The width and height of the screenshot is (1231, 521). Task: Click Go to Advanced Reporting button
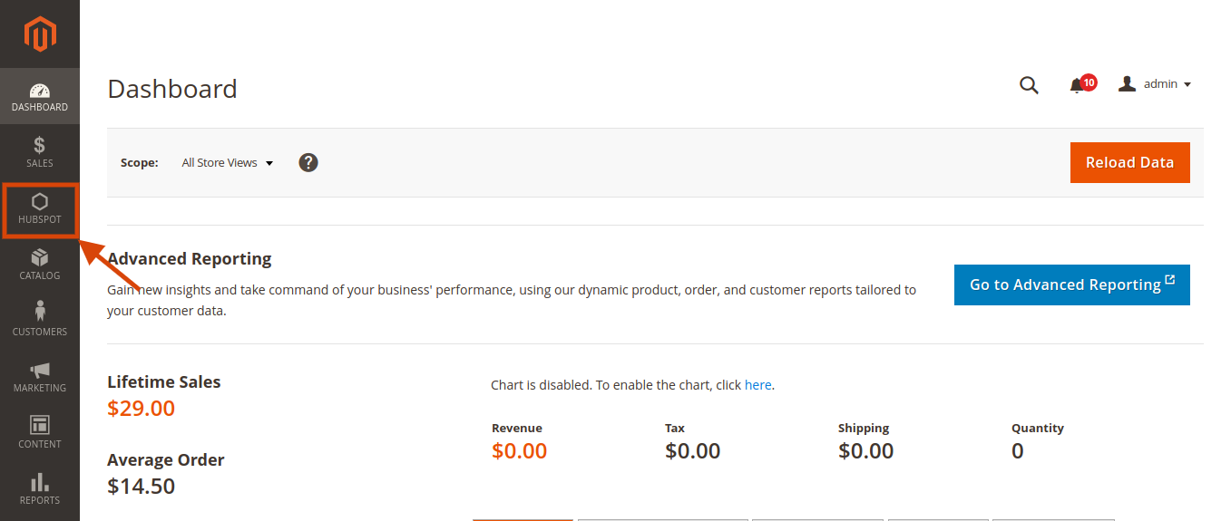point(1072,285)
